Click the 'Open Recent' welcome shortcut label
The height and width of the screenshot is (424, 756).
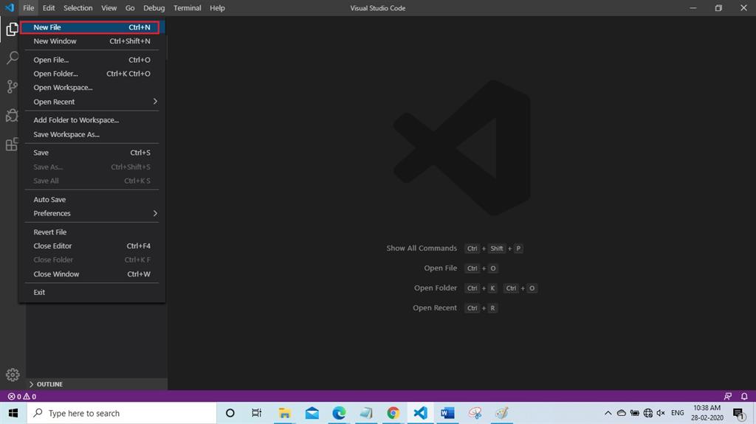point(435,307)
